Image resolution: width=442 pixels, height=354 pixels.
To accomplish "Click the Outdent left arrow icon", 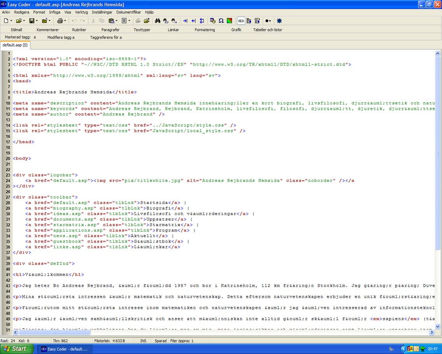I will coord(194,21).
